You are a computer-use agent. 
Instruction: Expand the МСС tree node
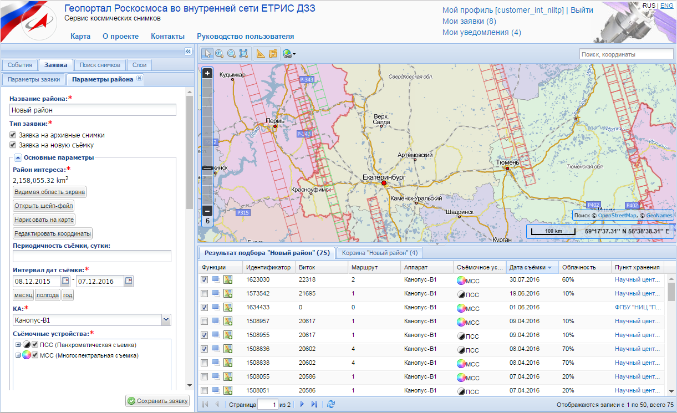[18, 355]
